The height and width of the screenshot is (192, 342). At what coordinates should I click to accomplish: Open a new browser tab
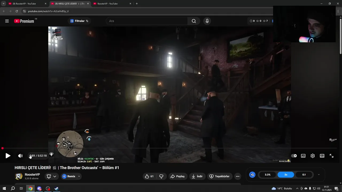click(137, 4)
